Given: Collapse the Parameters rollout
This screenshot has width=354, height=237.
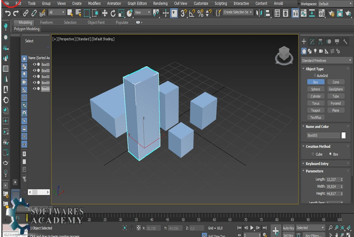Looking at the screenshot, I should 314,171.
